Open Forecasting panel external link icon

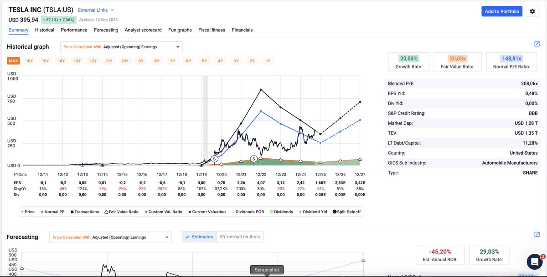point(537,234)
